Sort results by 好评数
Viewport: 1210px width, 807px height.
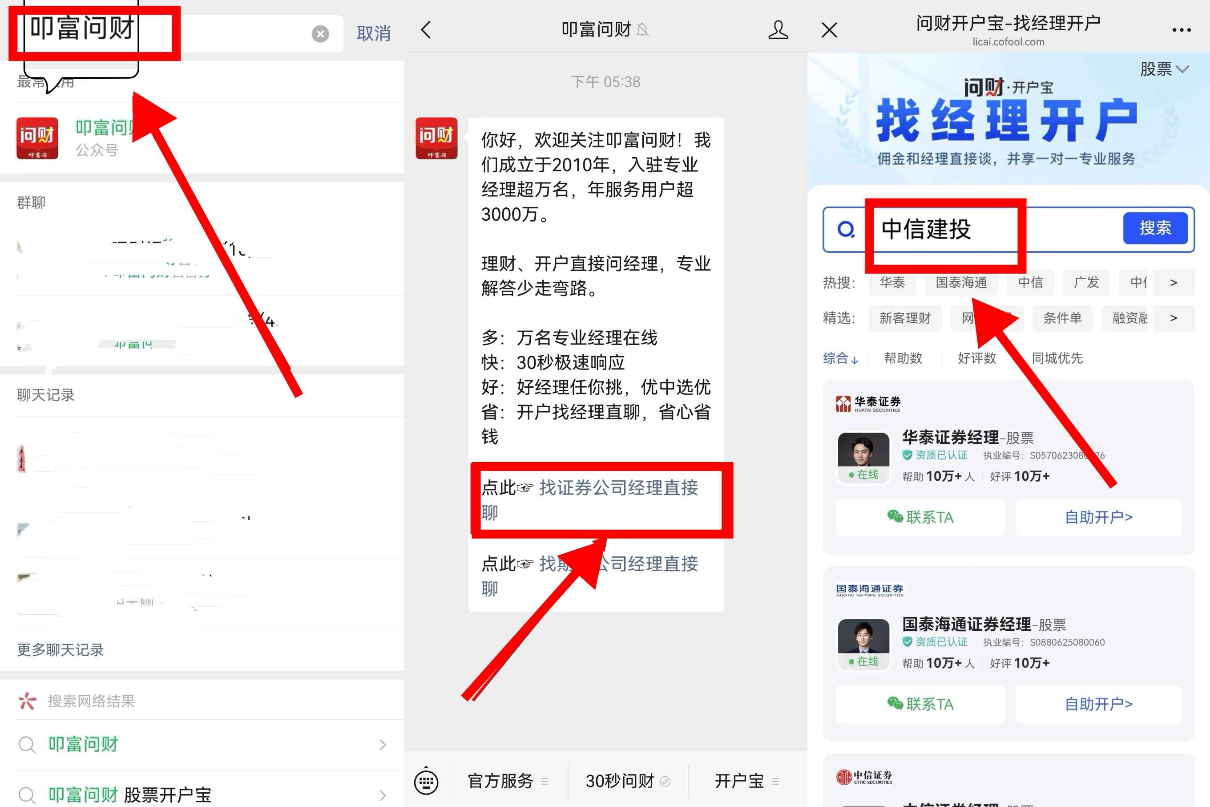tap(976, 358)
